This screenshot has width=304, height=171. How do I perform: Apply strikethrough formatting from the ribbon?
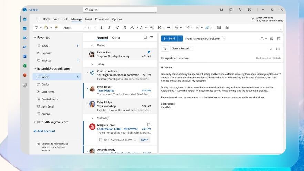pyautogui.click(x=125, y=28)
